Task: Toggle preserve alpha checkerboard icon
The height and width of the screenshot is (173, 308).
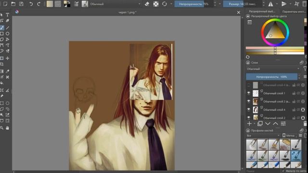Action: [x=156, y=4]
